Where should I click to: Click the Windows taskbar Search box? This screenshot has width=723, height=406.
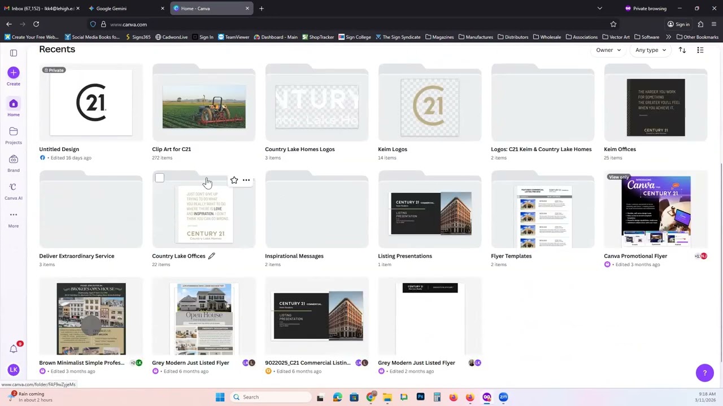point(271,397)
